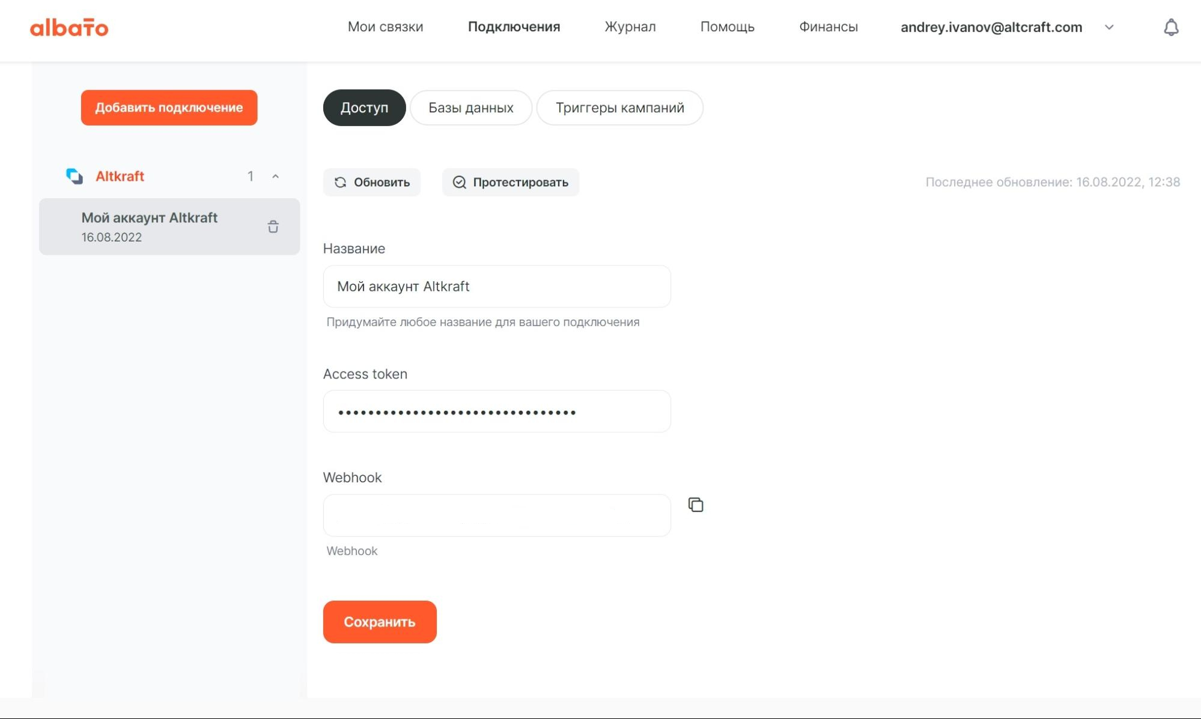Copy the Webhook URL with copy icon
1201x719 pixels.
[x=696, y=505]
